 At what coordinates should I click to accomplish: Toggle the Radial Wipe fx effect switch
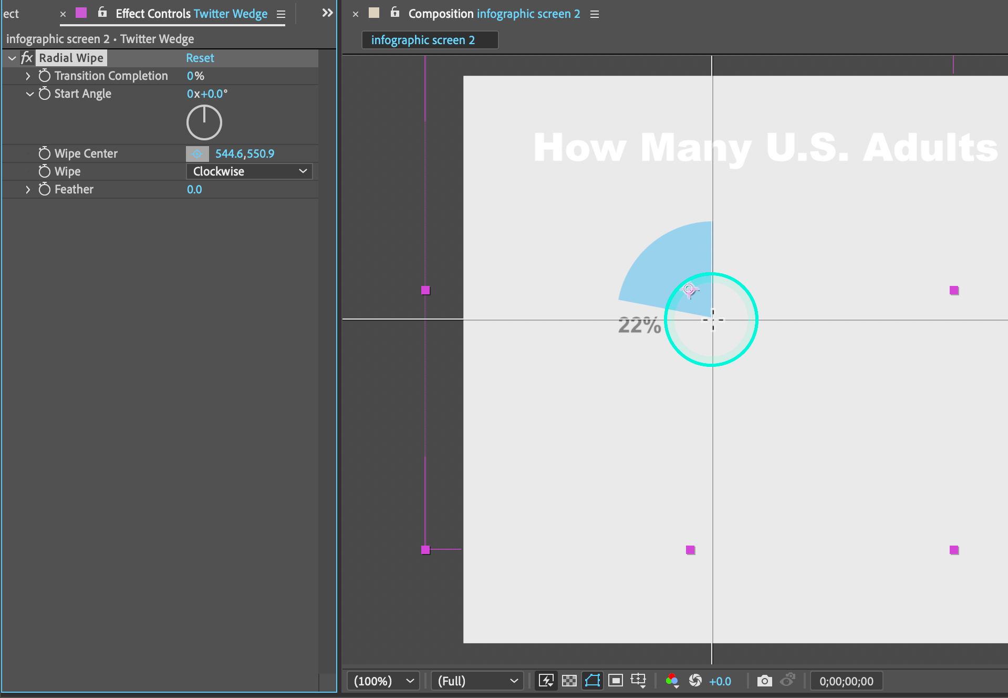coord(27,58)
